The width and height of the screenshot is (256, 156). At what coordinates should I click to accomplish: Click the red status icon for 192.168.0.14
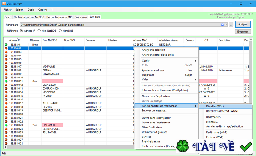(x=6, y=92)
